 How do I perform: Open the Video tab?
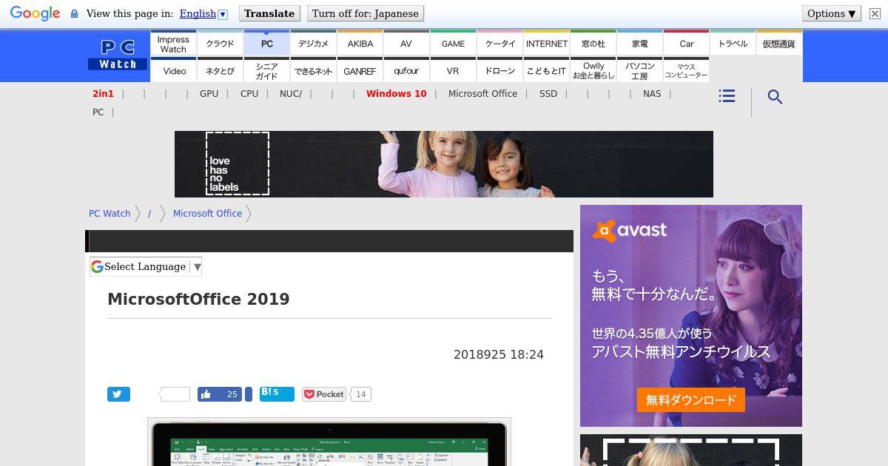pyautogui.click(x=175, y=71)
